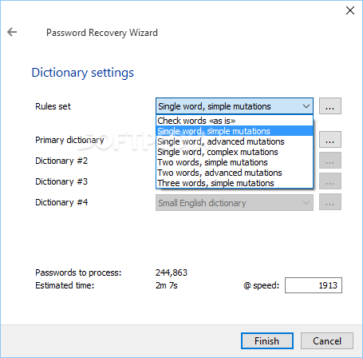Pick 'Single word, advanced mutations' rule
The image size is (363, 358).
[x=235, y=141]
